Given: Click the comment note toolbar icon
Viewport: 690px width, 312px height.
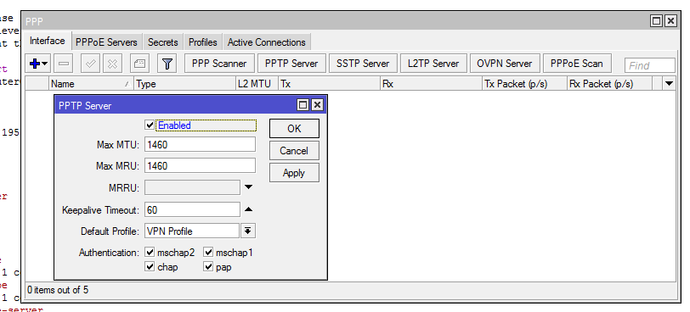Looking at the screenshot, I should tap(140, 64).
